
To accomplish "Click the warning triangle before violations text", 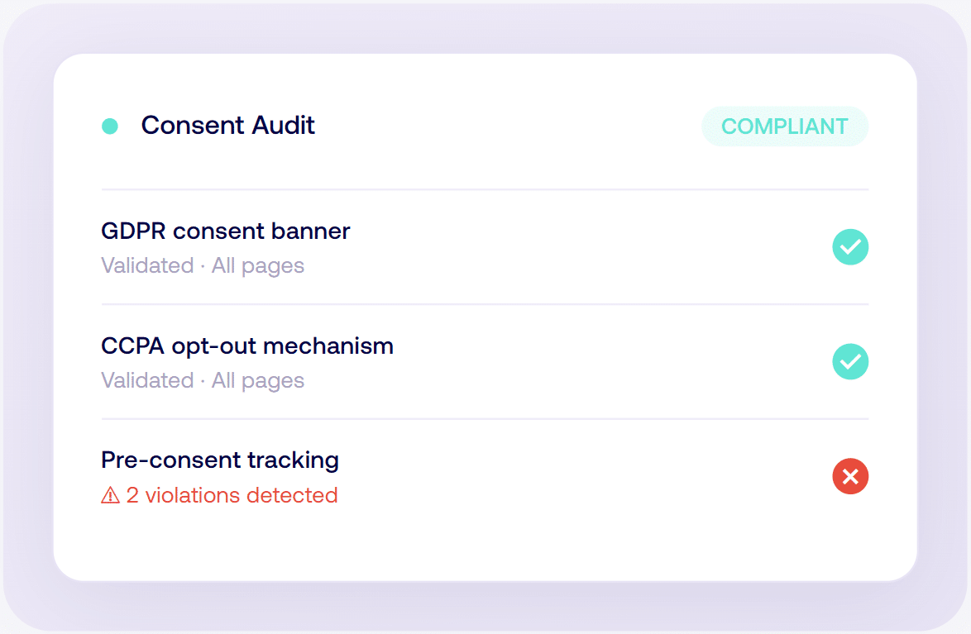I will 110,495.
